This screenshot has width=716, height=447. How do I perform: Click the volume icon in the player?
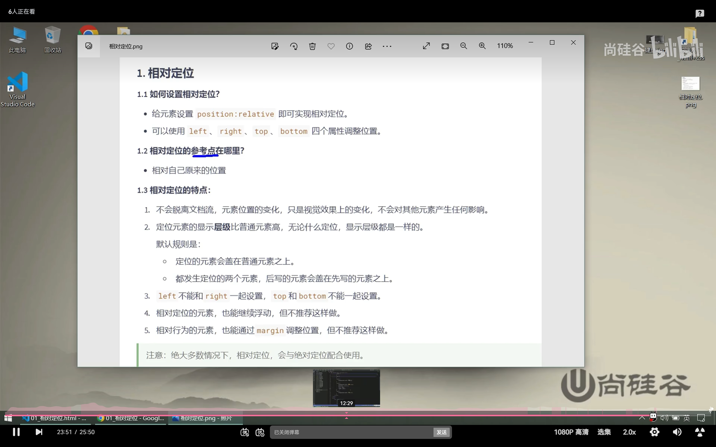coord(677,432)
